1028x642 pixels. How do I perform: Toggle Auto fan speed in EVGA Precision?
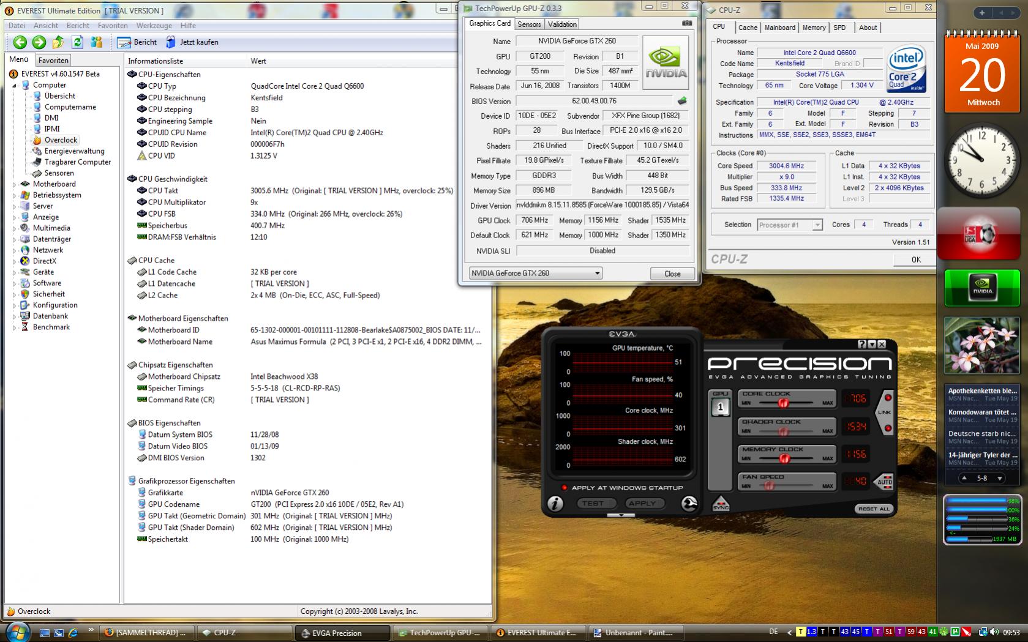[x=885, y=481]
